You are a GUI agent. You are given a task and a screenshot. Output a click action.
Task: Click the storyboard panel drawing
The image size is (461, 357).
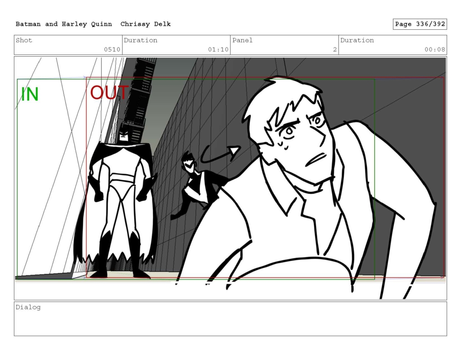click(230, 178)
